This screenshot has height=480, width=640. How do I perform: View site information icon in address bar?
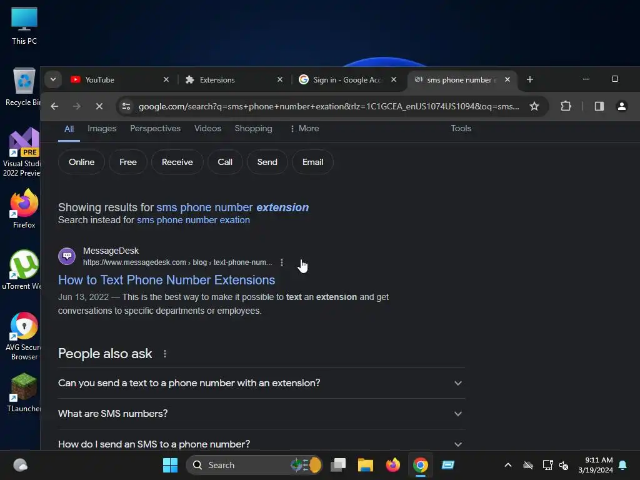point(126,106)
